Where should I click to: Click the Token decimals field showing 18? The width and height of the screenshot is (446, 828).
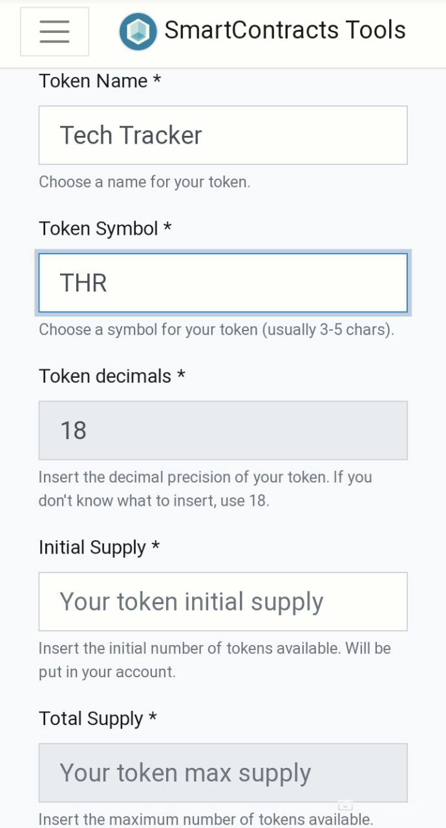[223, 430]
